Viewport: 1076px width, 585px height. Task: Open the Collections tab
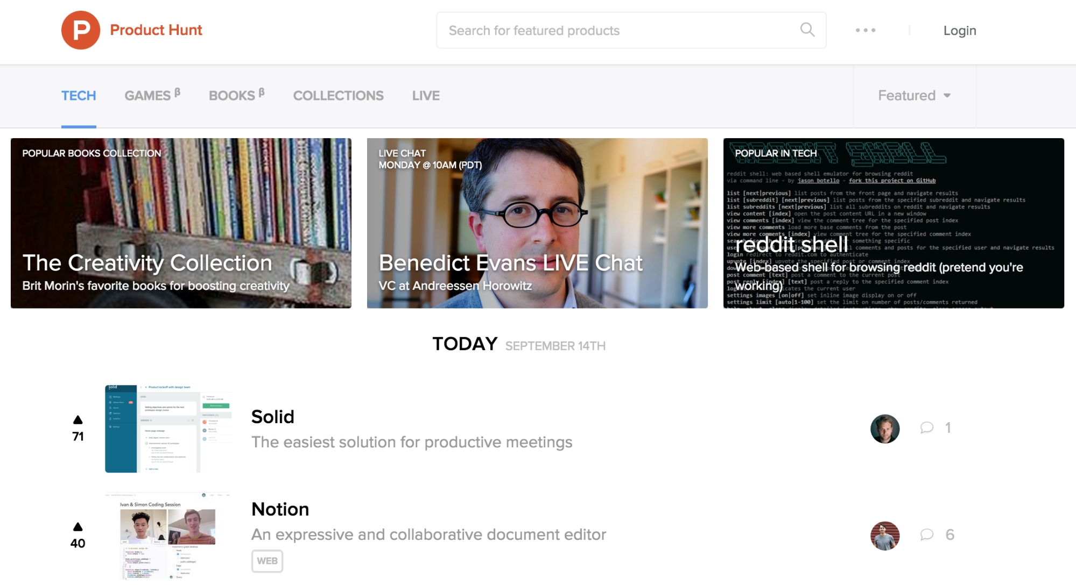click(338, 96)
